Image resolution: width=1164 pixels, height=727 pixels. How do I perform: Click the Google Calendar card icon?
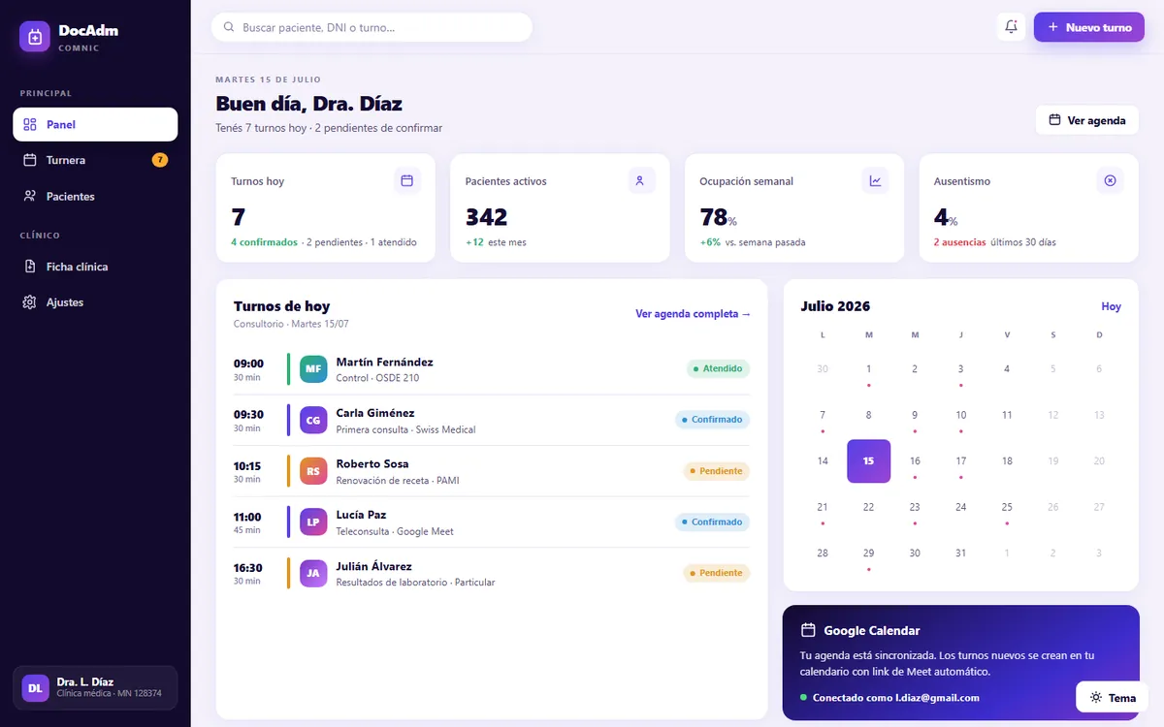pyautogui.click(x=808, y=630)
